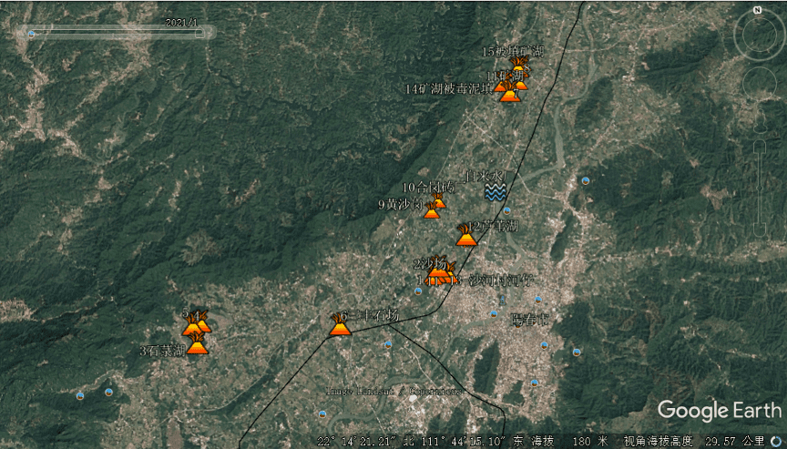Click the 三十石场 volcano placemark icon
This screenshot has width=787, height=449.
(x=340, y=325)
